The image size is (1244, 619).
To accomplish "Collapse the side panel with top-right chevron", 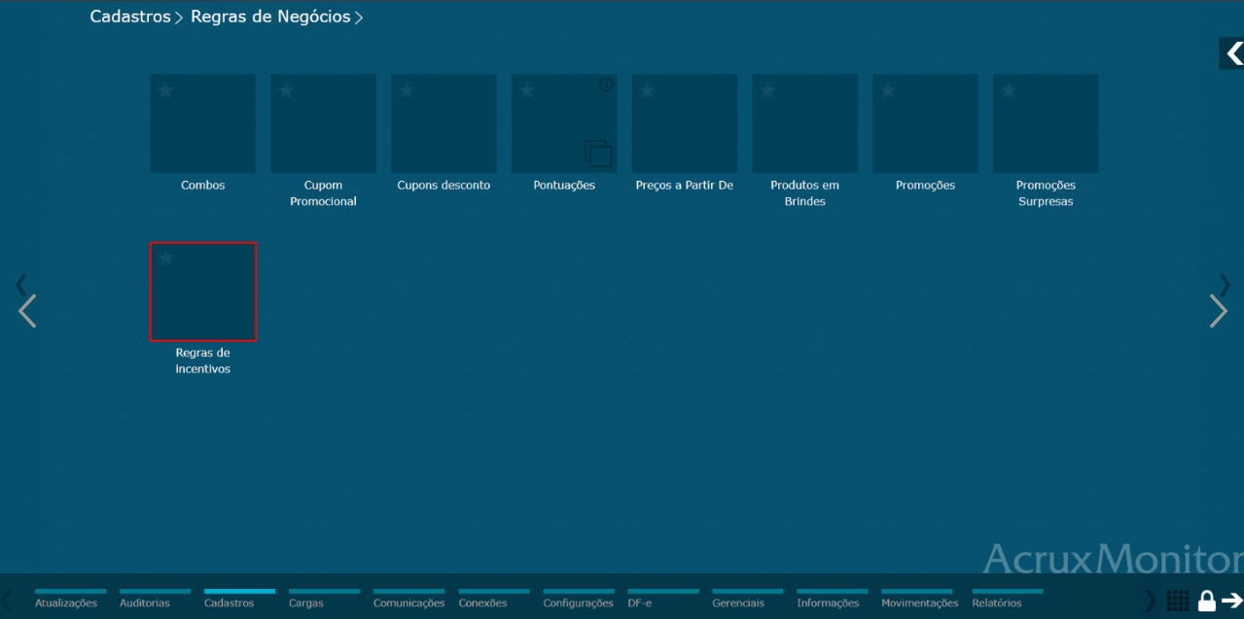I will [1232, 53].
